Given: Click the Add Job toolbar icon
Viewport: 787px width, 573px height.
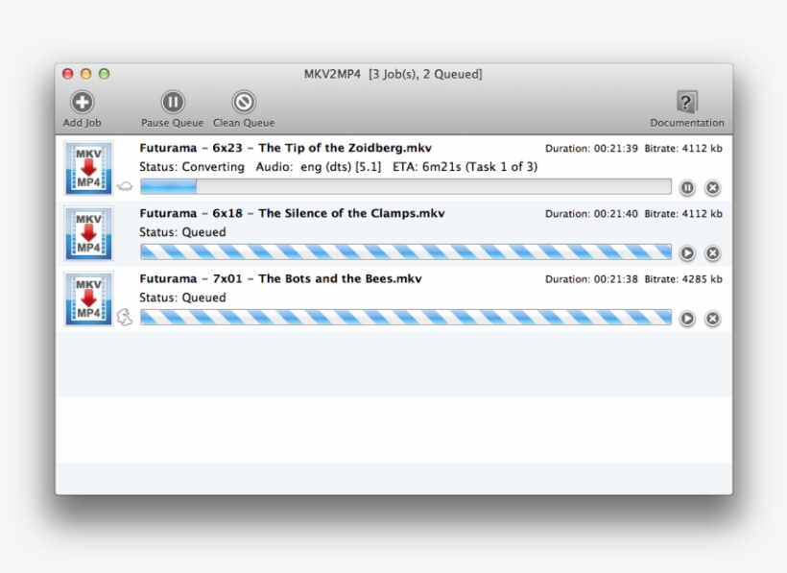Looking at the screenshot, I should coord(83,102).
